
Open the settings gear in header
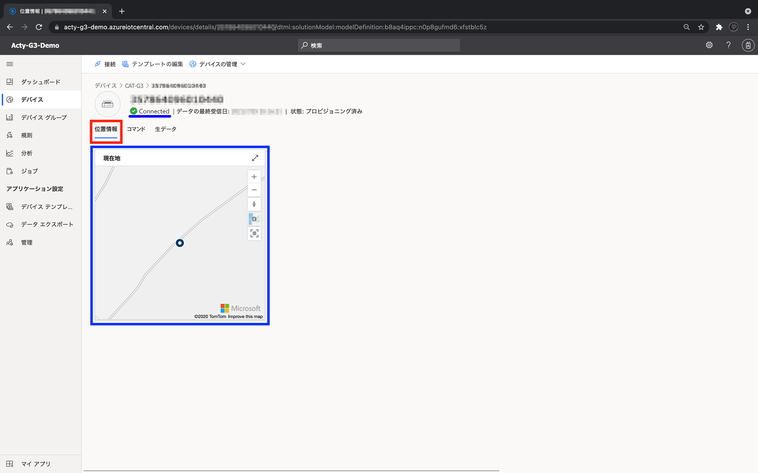[709, 45]
